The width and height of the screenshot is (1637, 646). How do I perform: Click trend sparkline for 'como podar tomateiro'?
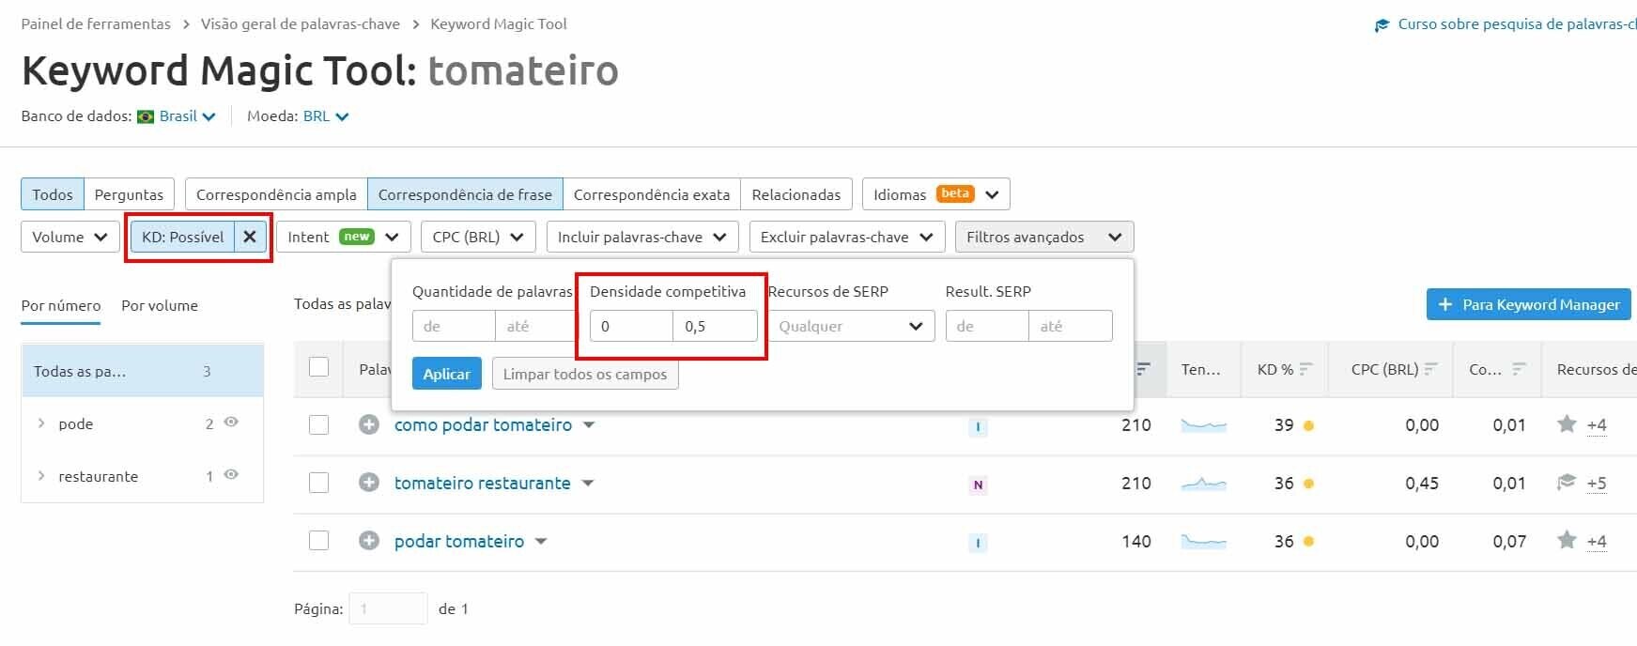pos(1203,425)
